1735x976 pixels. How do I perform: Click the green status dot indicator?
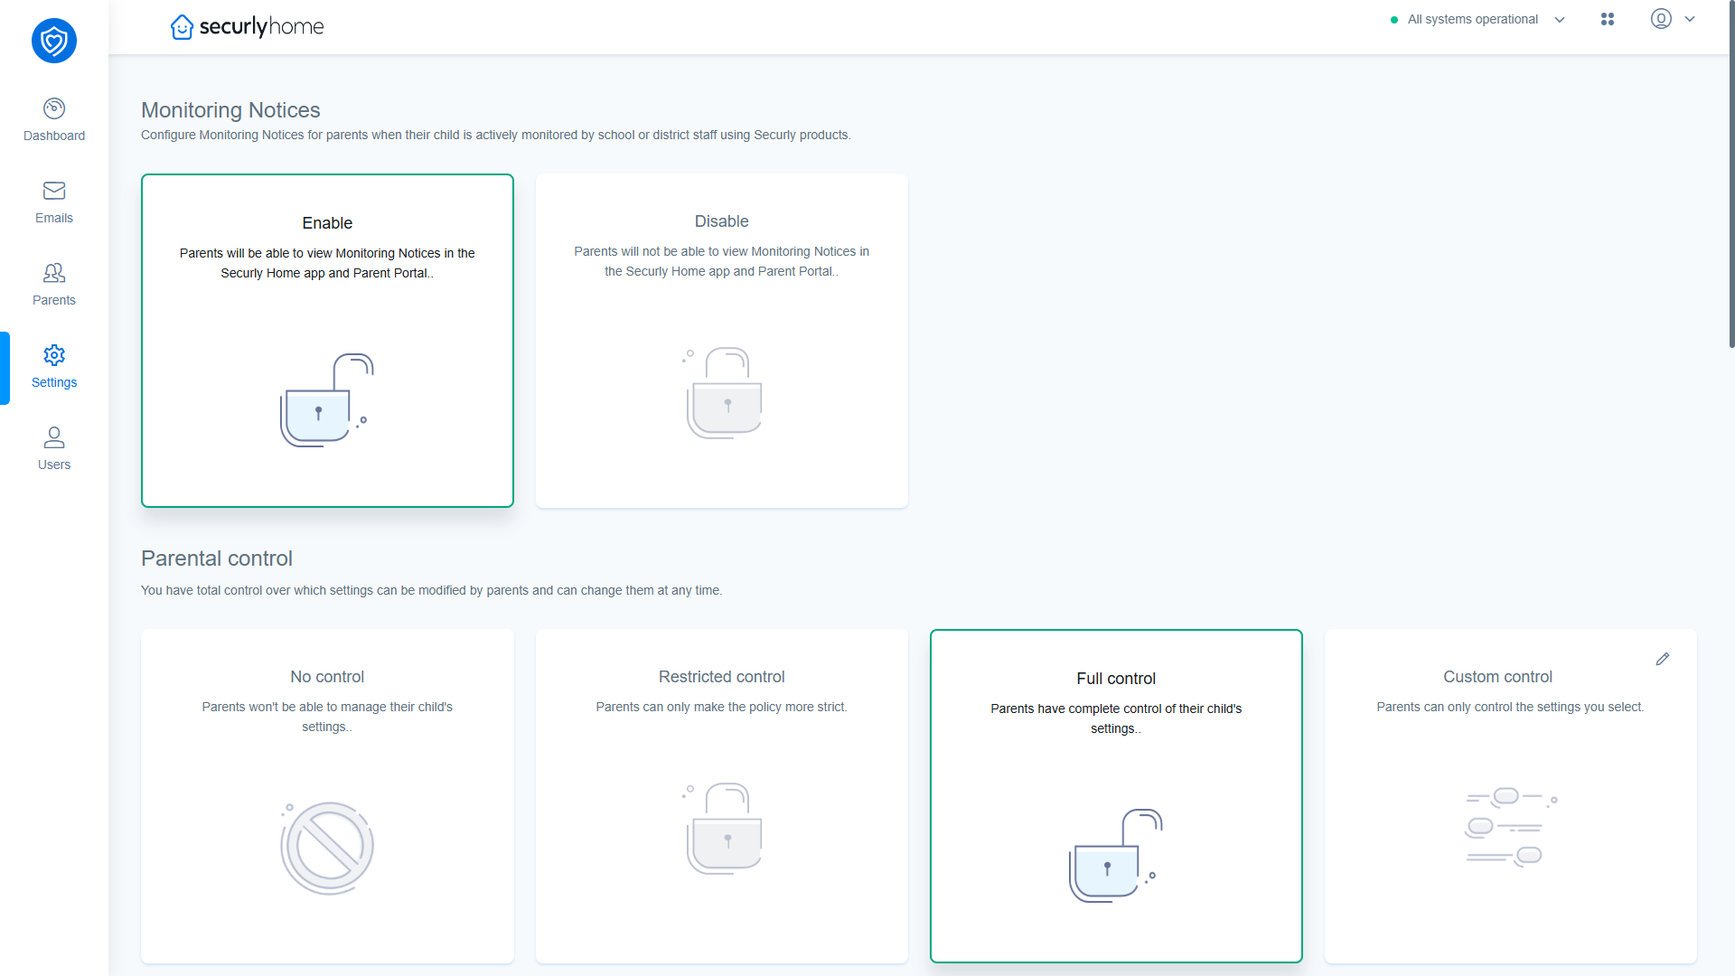1394,20
